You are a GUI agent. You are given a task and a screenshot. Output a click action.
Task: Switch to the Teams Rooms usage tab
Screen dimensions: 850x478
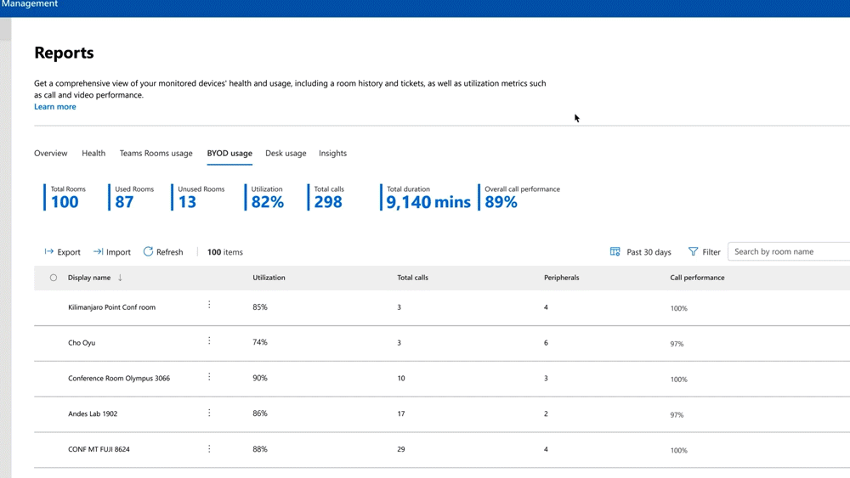click(x=156, y=154)
